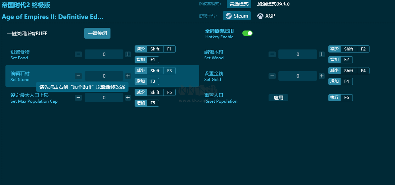Click the 增加 F2 hotkey for wood

click(341, 60)
